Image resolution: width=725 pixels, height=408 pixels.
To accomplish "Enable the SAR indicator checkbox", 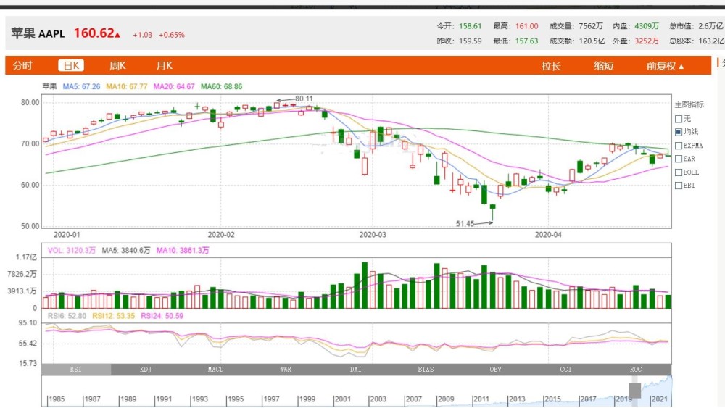I will 679,159.
